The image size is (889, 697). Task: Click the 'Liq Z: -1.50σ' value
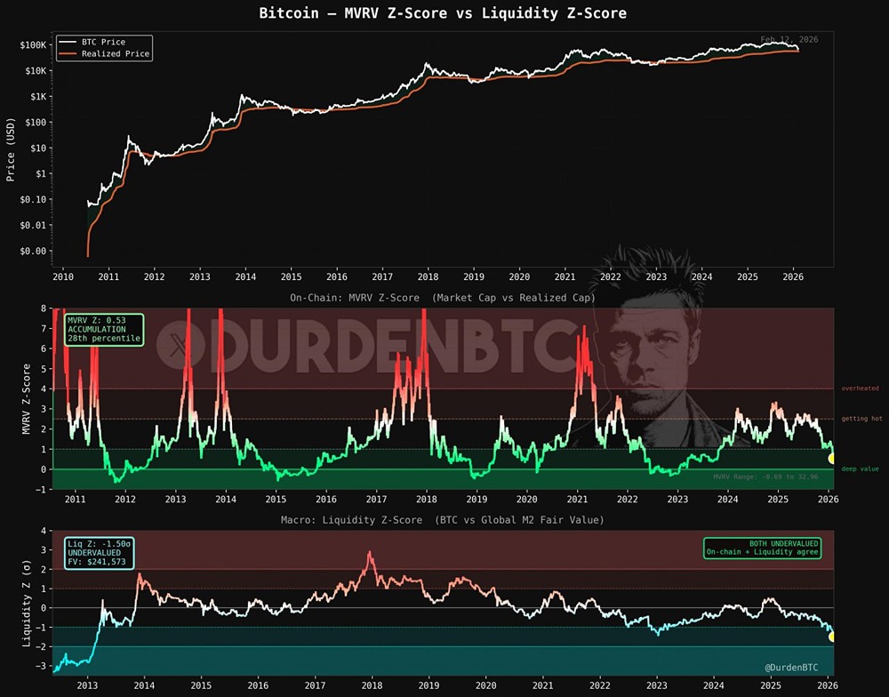tap(100, 544)
